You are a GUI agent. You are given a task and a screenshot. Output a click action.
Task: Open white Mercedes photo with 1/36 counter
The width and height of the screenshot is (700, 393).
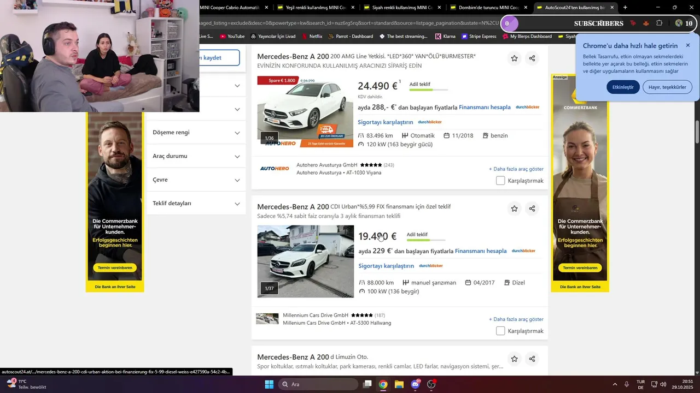pyautogui.click(x=305, y=112)
